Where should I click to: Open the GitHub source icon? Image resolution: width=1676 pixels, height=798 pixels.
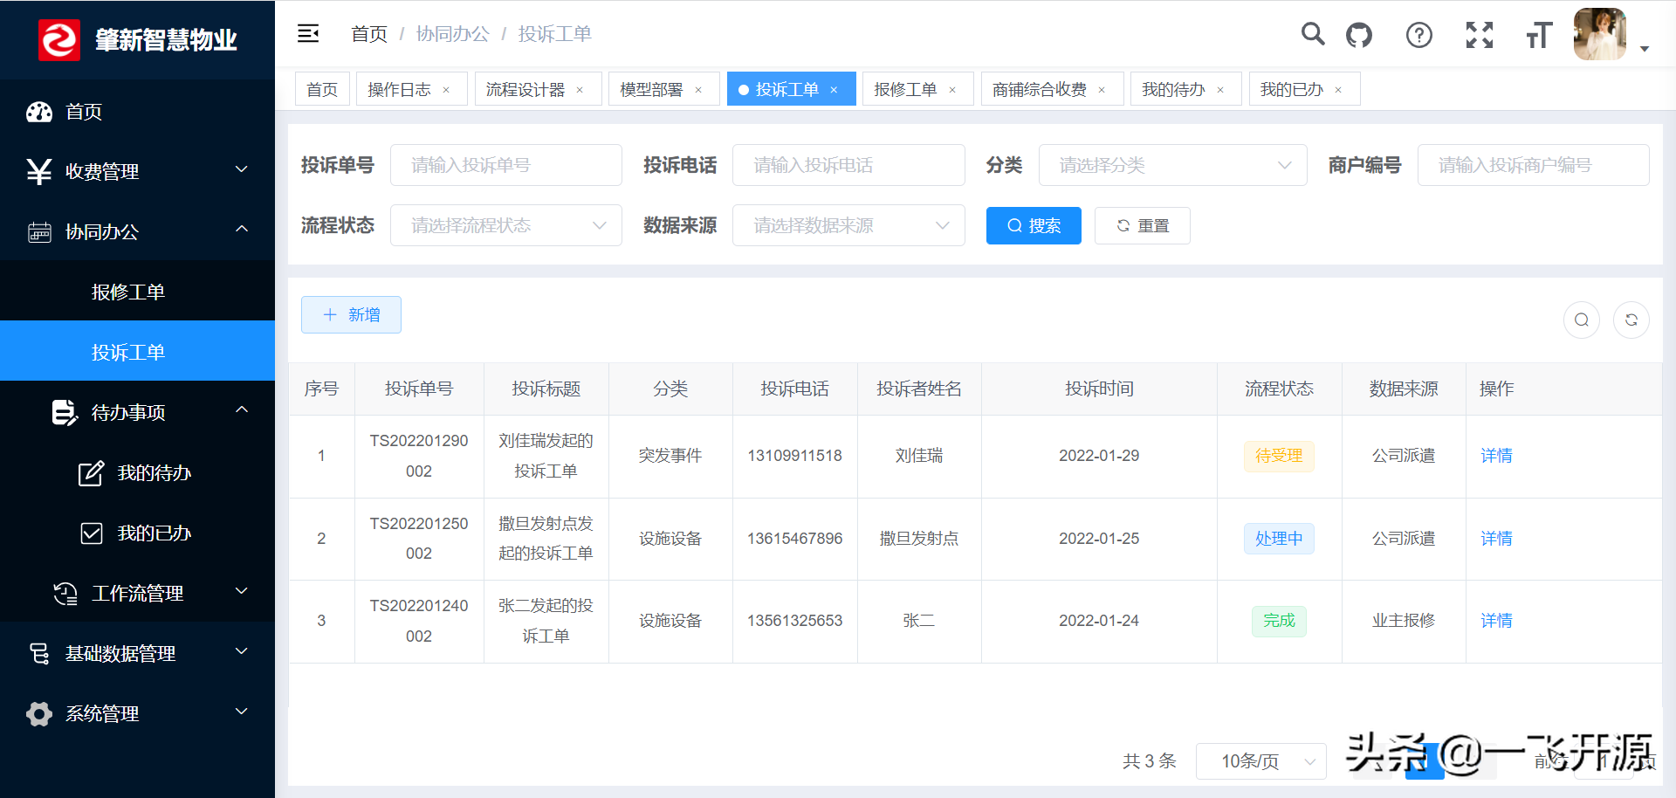1359,35
